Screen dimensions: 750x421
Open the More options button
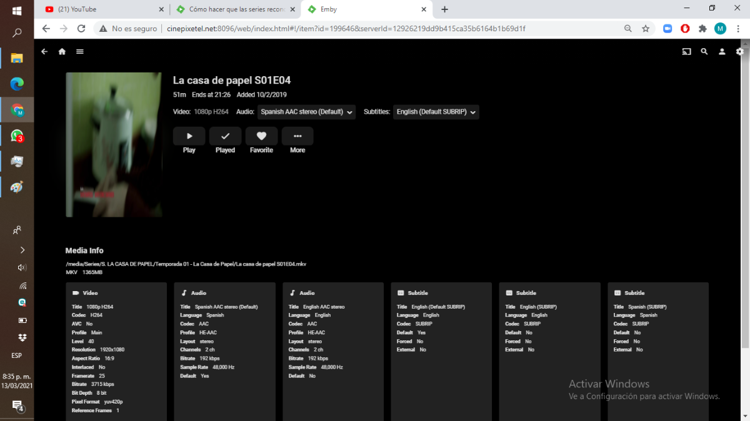[297, 136]
